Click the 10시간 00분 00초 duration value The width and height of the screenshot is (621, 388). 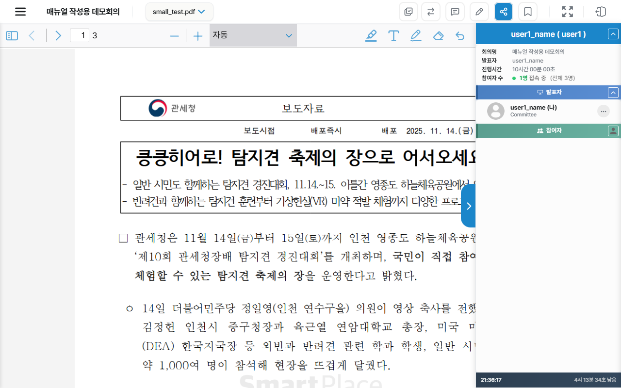[x=534, y=69]
